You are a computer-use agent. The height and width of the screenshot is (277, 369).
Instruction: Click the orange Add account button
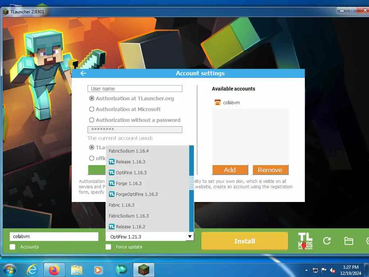(230, 170)
